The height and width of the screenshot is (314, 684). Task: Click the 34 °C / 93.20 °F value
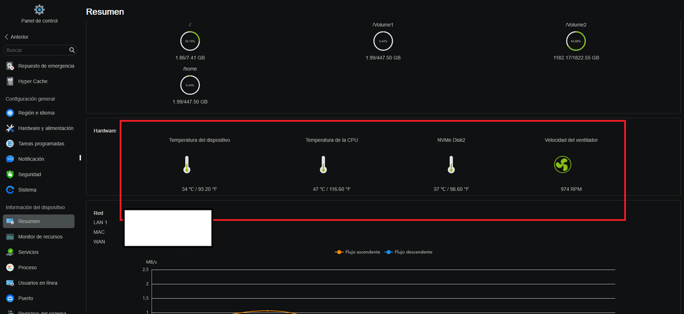click(199, 189)
